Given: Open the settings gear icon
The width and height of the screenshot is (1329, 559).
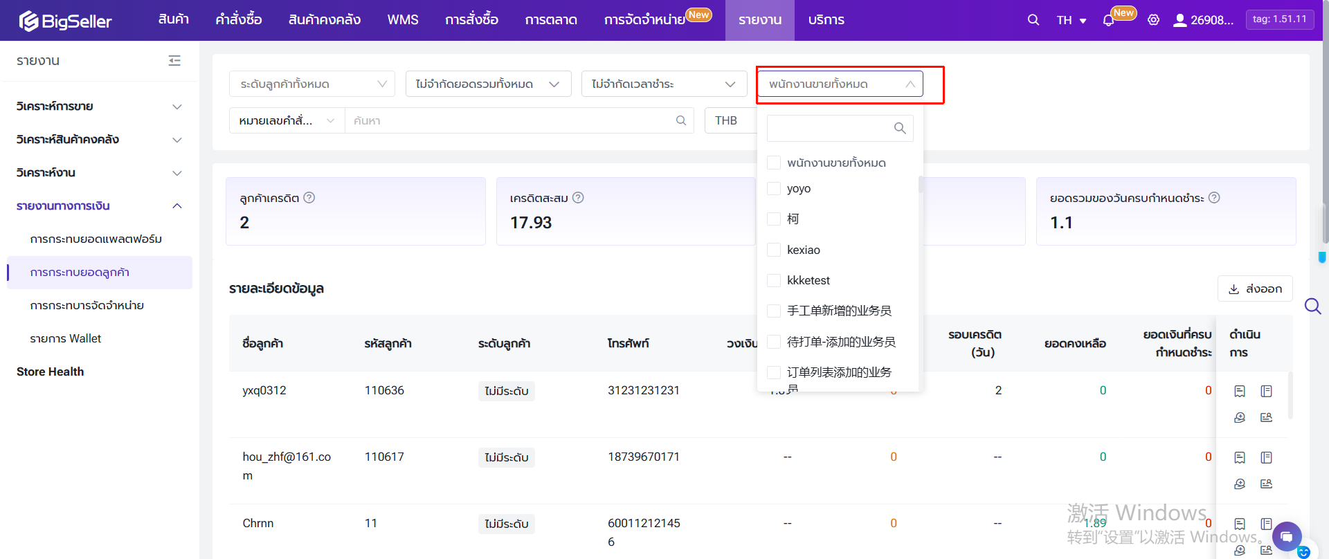Looking at the screenshot, I should tap(1153, 20).
